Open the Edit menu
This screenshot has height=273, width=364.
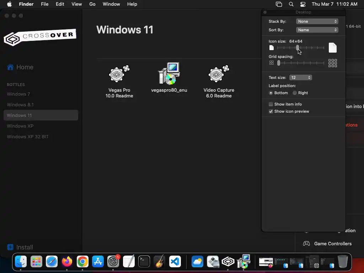click(60, 4)
